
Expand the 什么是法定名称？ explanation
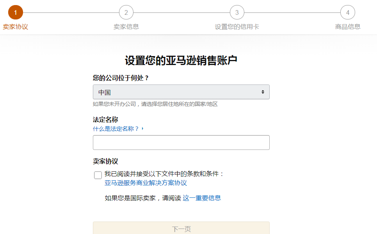[x=116, y=129]
